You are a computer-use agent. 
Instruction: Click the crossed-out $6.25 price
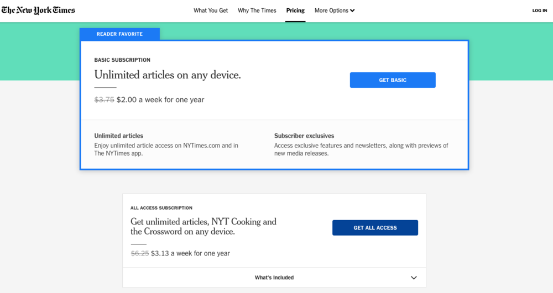pyautogui.click(x=140, y=253)
